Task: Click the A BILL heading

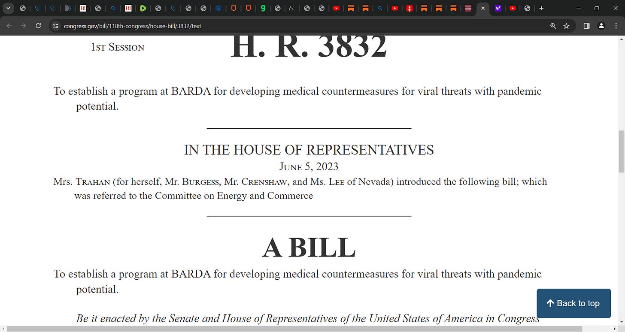Action: coord(309,247)
